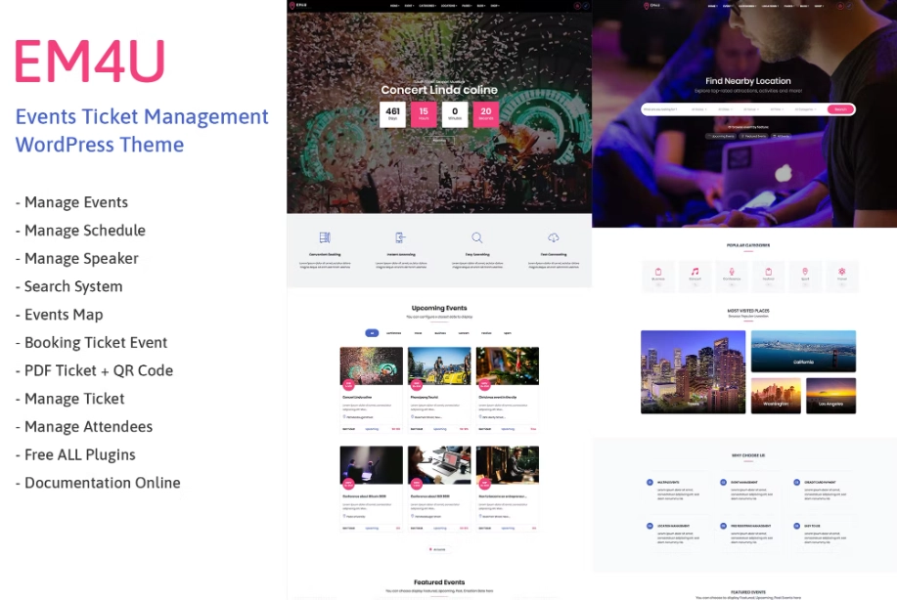The image size is (897, 600).
Task: Click the Fast Connecting cloud icon
Action: pos(554,237)
